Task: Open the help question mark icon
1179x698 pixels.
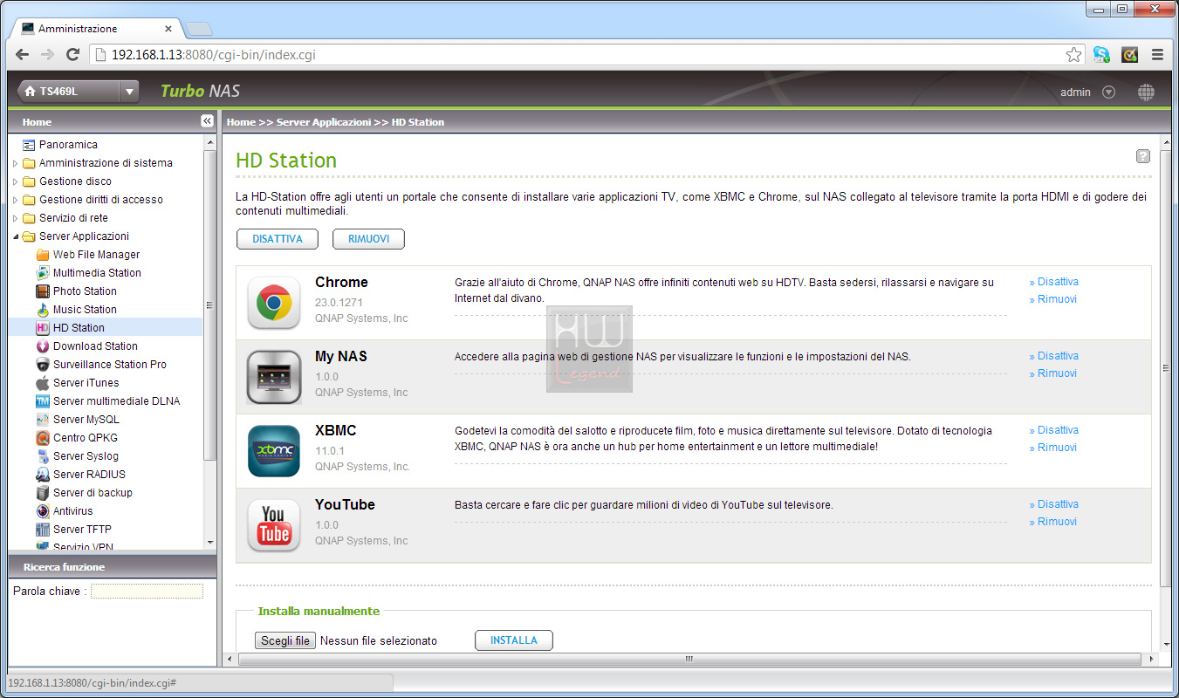Action: 1143,156
